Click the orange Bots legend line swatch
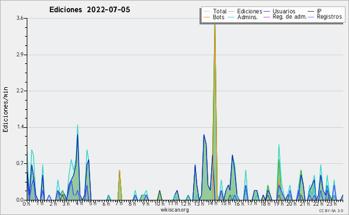The width and height of the screenshot is (349, 215). click(x=206, y=17)
